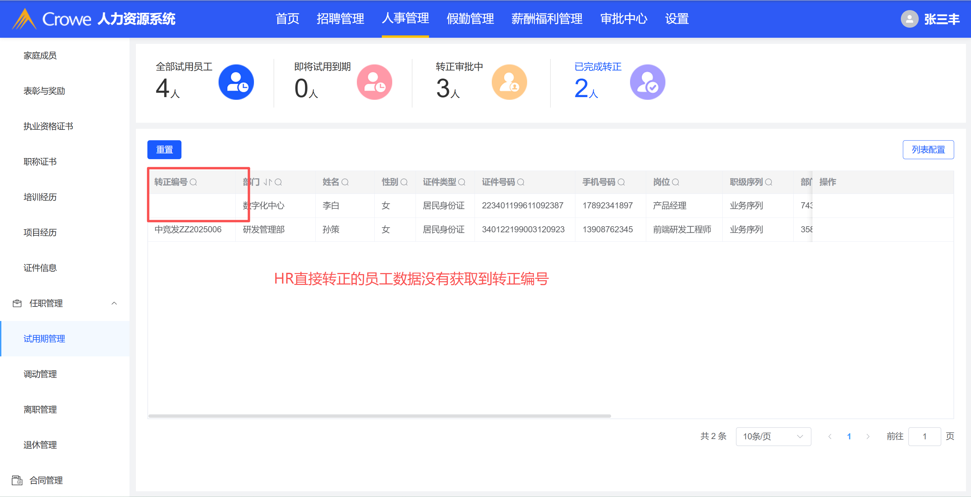Click the search icon next to 手机号码 header
This screenshot has height=497, width=971.
[x=621, y=182]
